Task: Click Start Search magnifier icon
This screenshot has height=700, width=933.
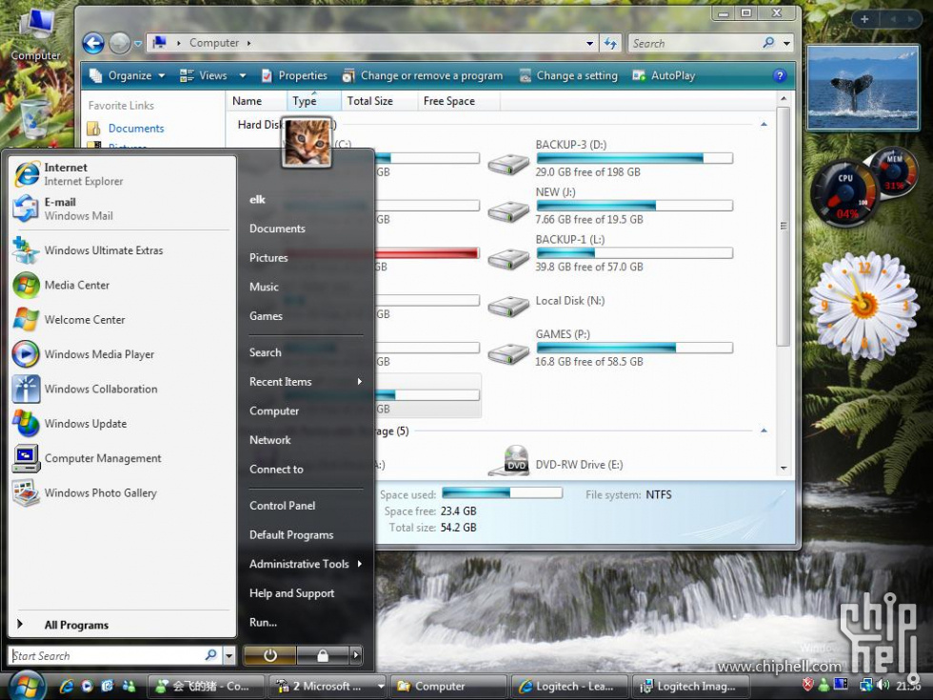Action: point(211,655)
